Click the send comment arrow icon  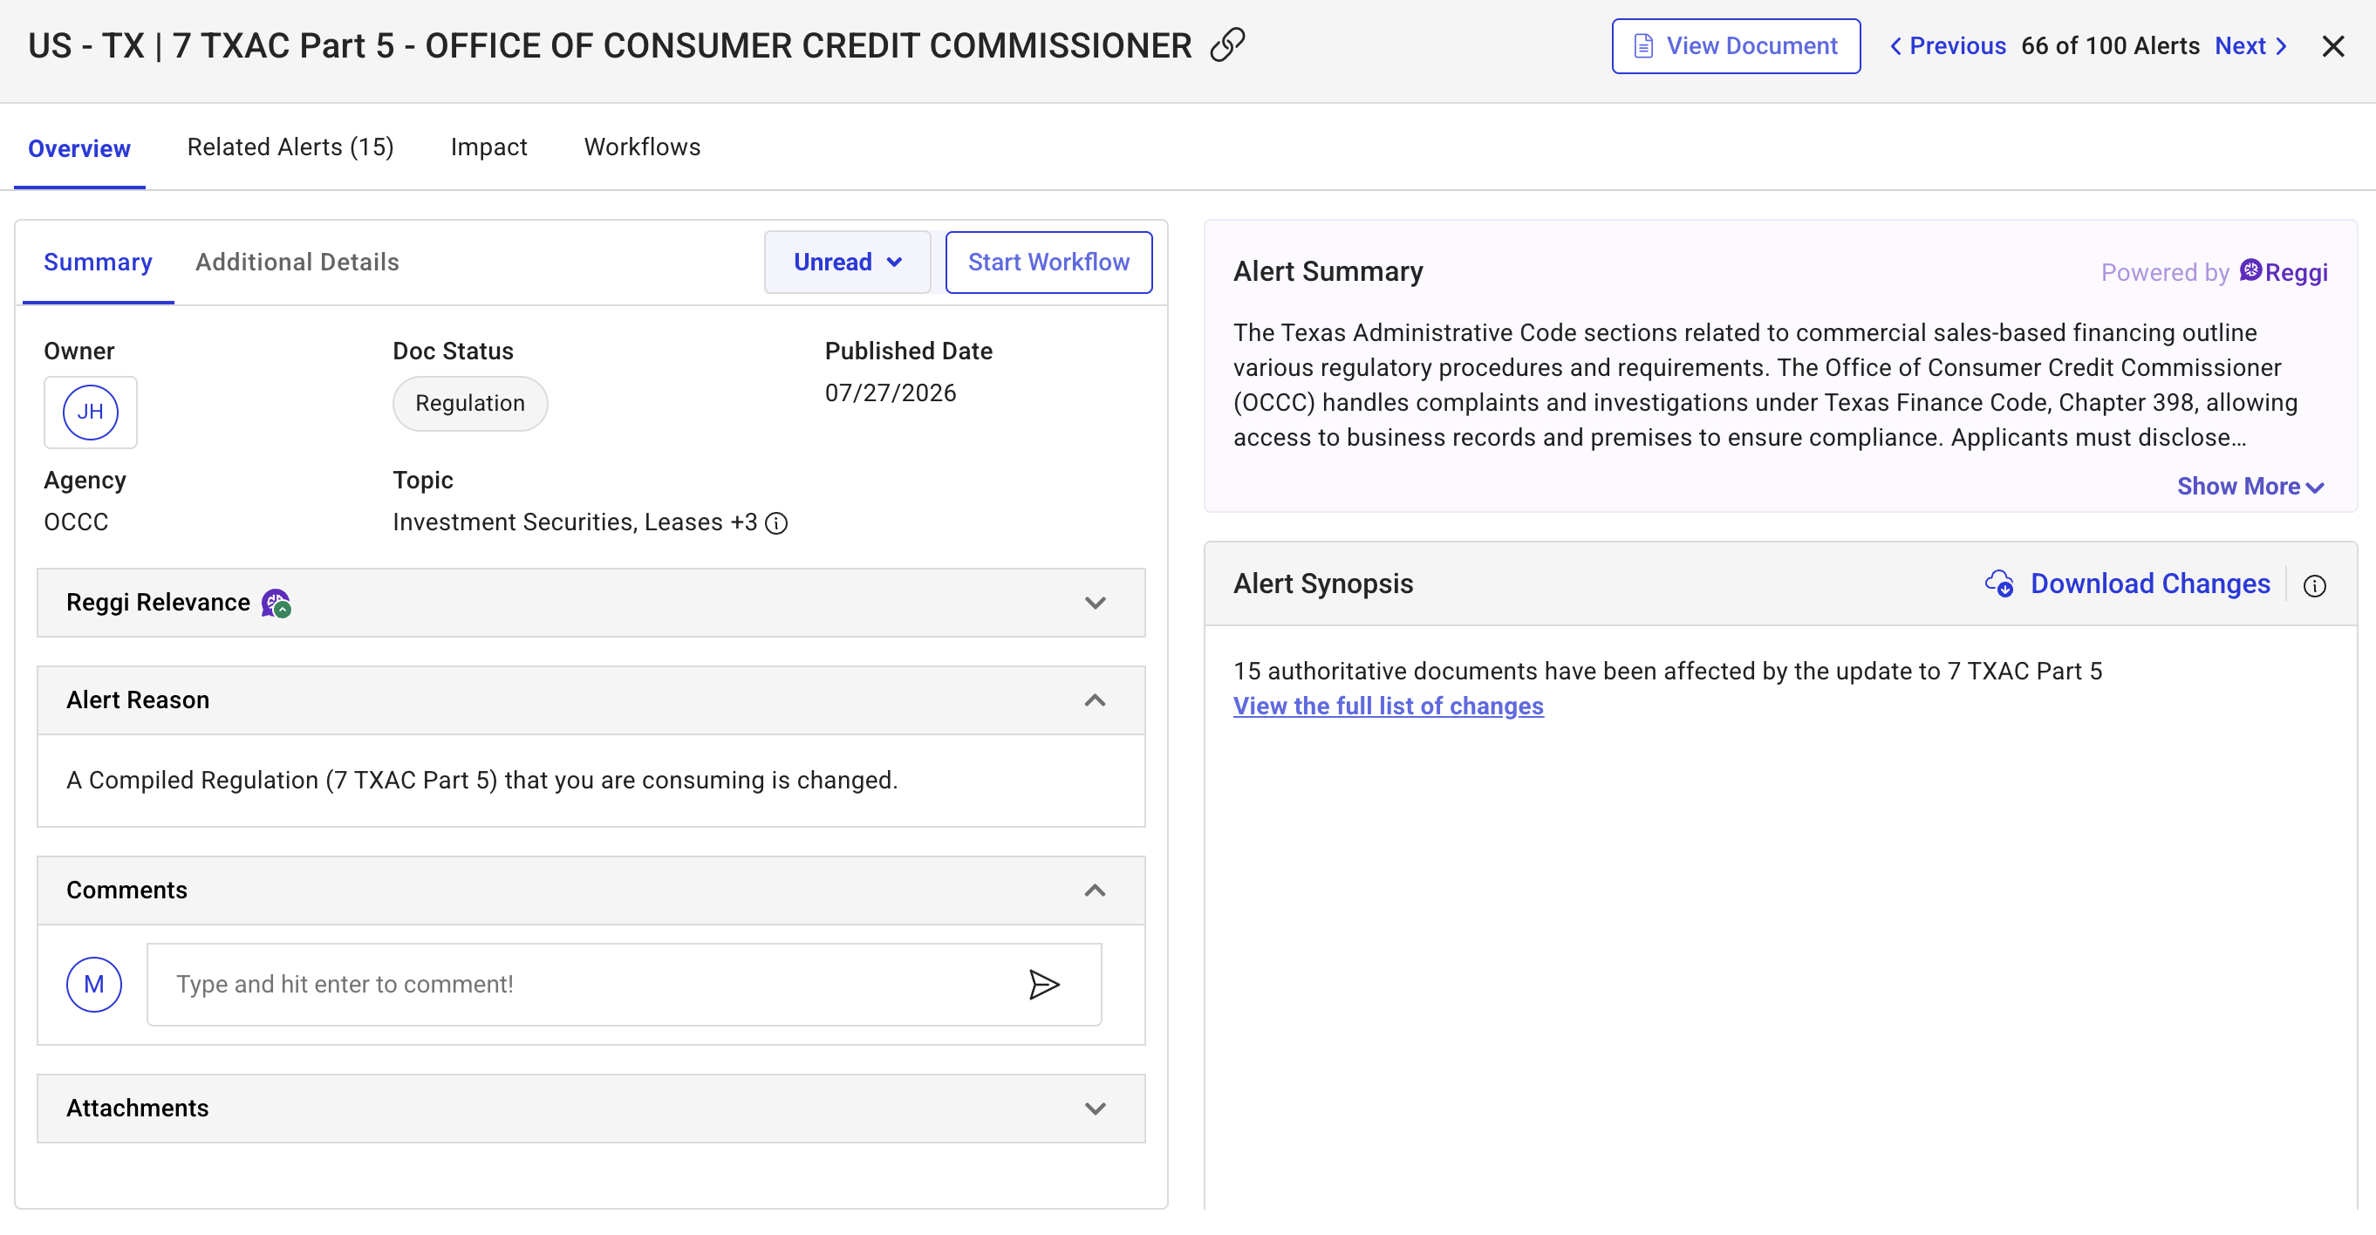coord(1043,984)
